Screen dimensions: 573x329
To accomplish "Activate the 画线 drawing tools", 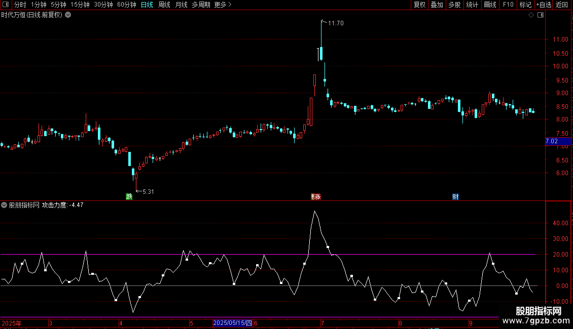I will [x=490, y=5].
